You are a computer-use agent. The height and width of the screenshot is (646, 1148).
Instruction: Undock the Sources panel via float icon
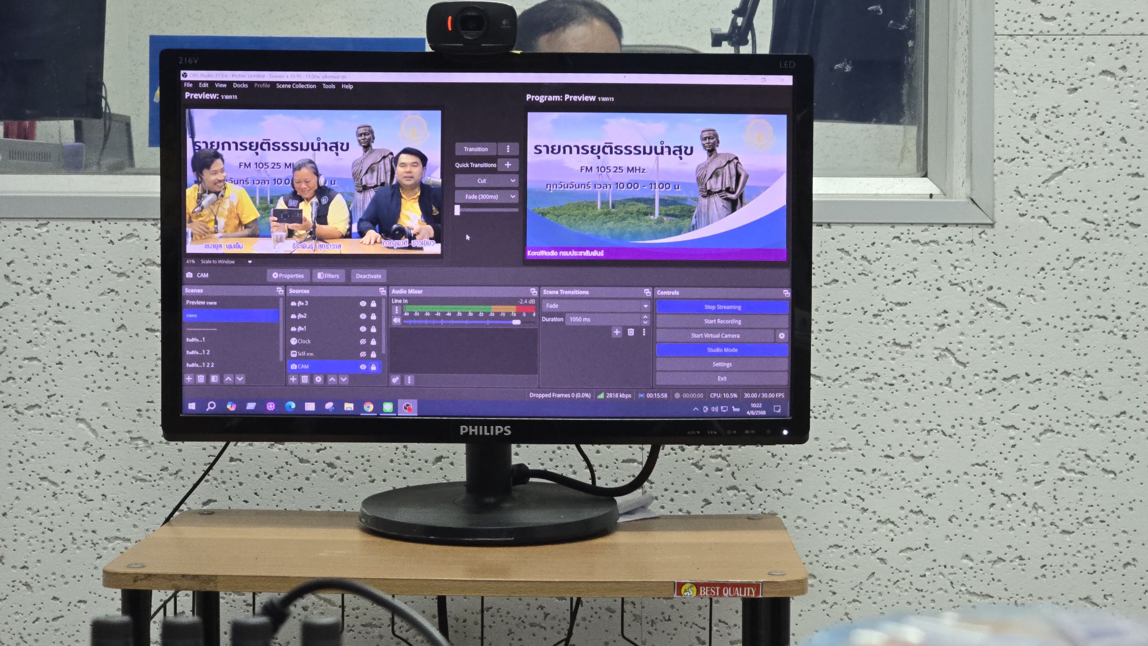click(x=383, y=291)
